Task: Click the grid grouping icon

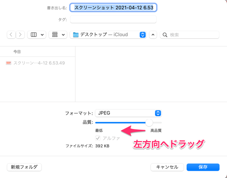Action: coord(55,35)
